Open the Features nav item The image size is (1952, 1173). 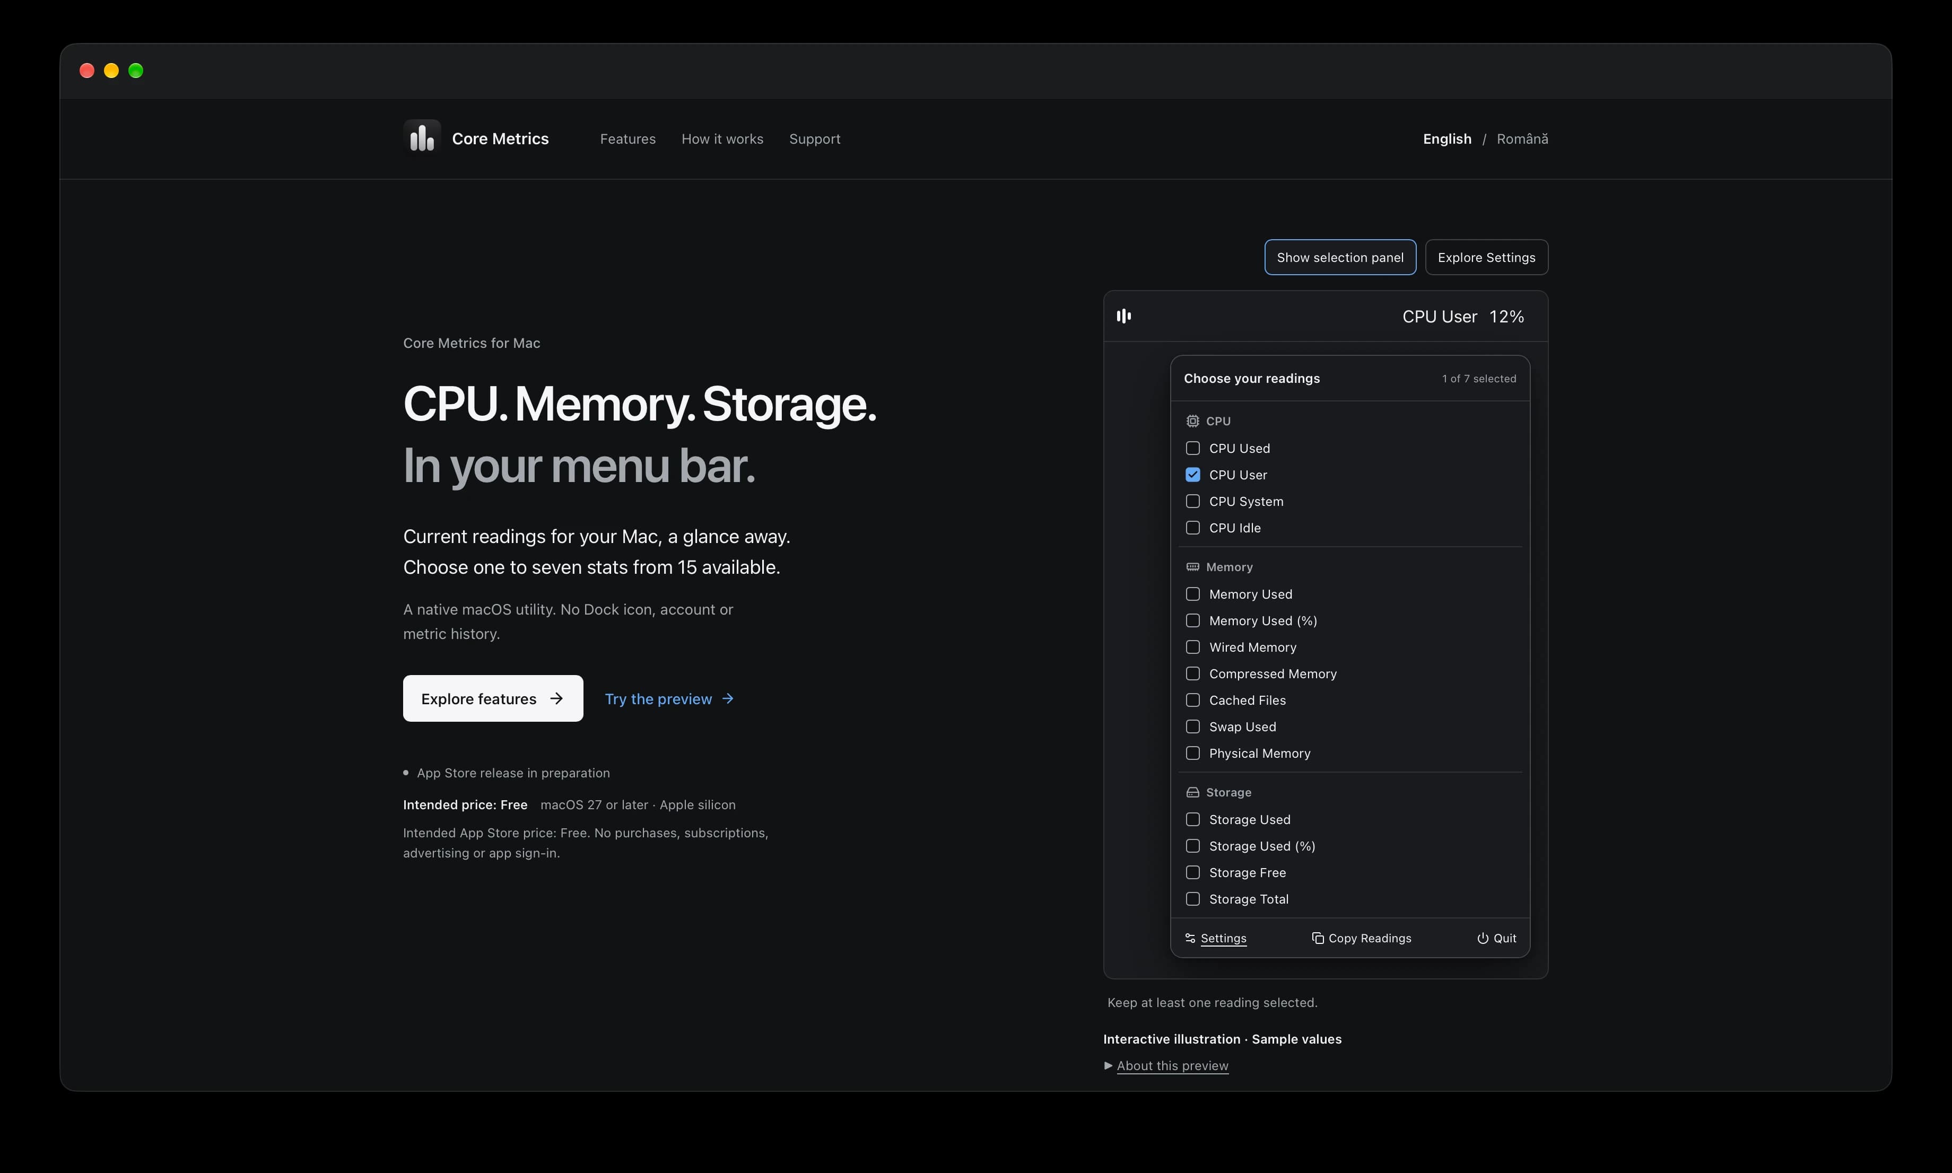pos(628,139)
